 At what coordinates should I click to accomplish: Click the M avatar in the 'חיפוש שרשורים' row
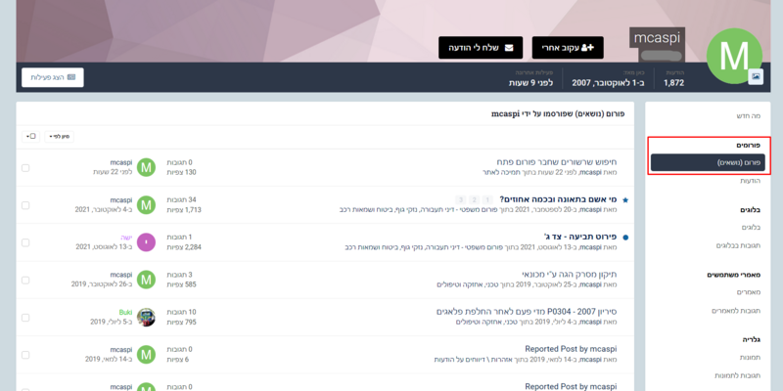(x=146, y=167)
